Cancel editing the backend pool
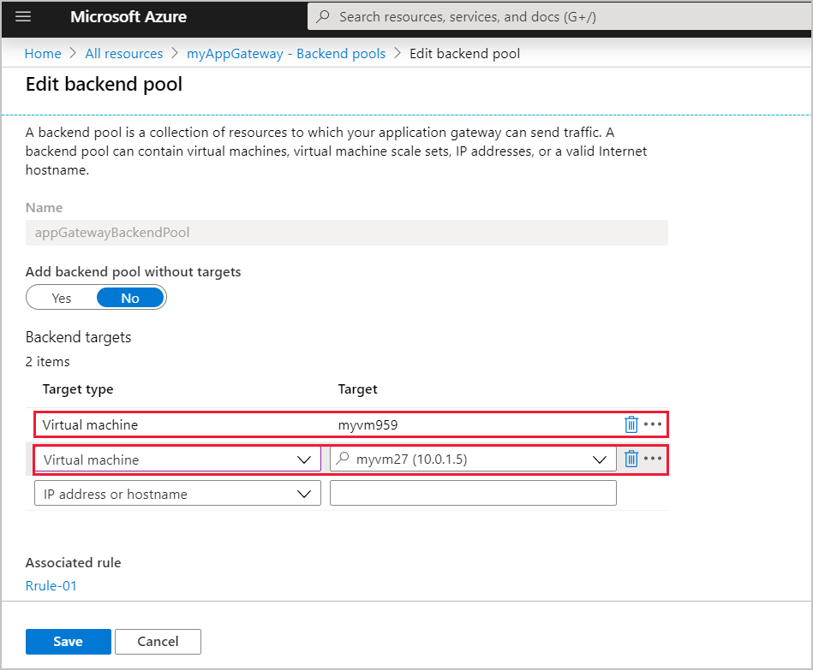This screenshot has width=813, height=670. 158,642
